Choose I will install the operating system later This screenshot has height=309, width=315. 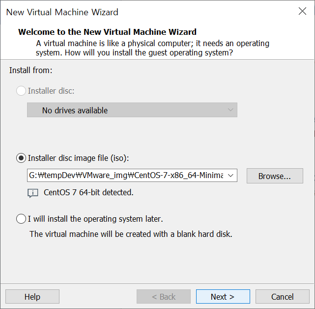click(x=21, y=219)
